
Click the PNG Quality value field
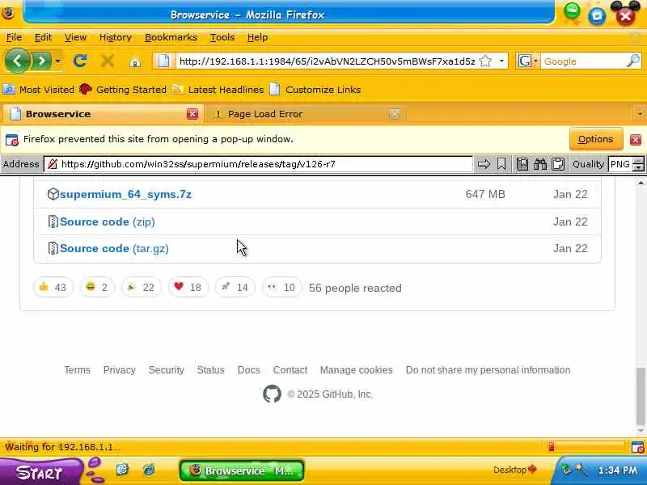[621, 164]
